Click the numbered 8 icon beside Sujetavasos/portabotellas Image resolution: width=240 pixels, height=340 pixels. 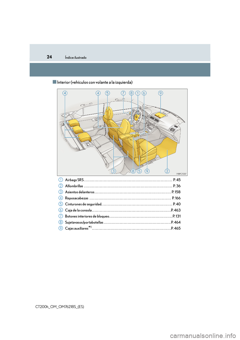click(x=60, y=222)
